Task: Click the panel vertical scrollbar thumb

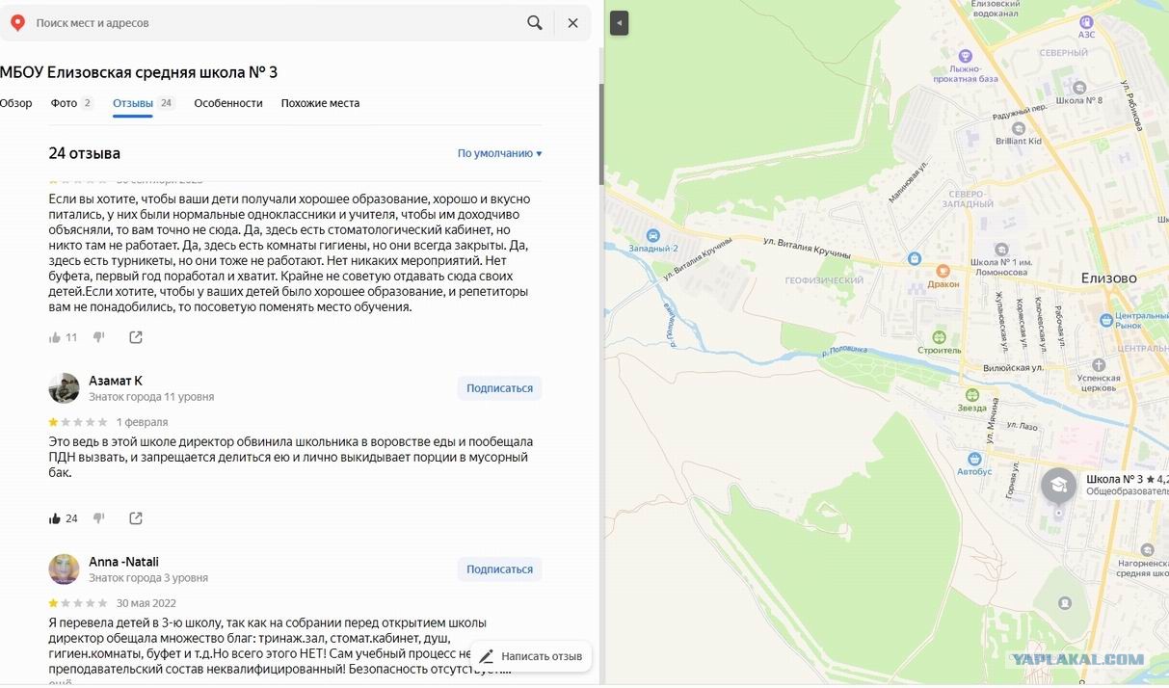Action: pyautogui.click(x=601, y=135)
